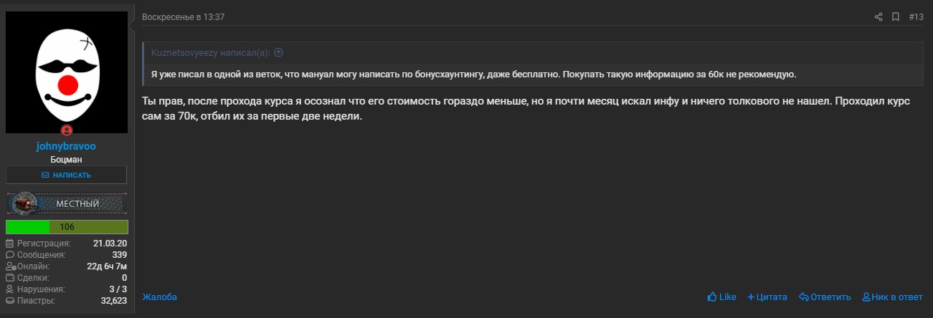Image resolution: width=933 pixels, height=318 pixels.
Task: Bookmark post with the bookmark icon
Action: (x=895, y=16)
